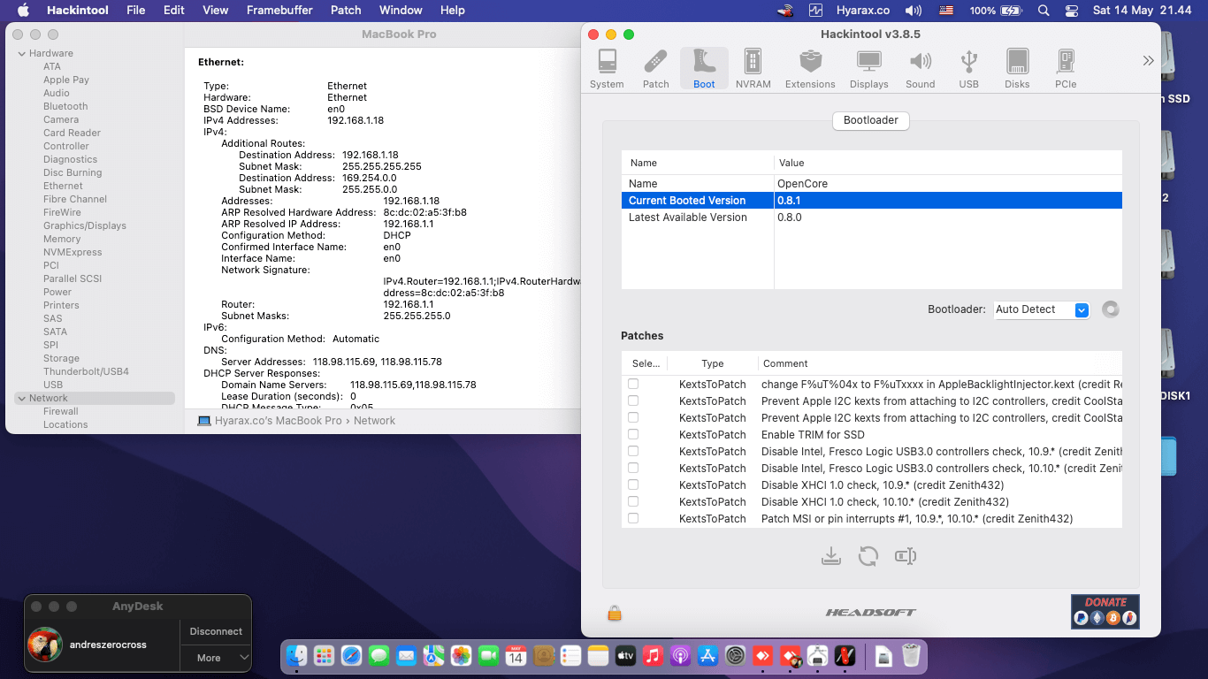The width and height of the screenshot is (1208, 679).
Task: Launch Safari from the Dock
Action: coord(351,655)
